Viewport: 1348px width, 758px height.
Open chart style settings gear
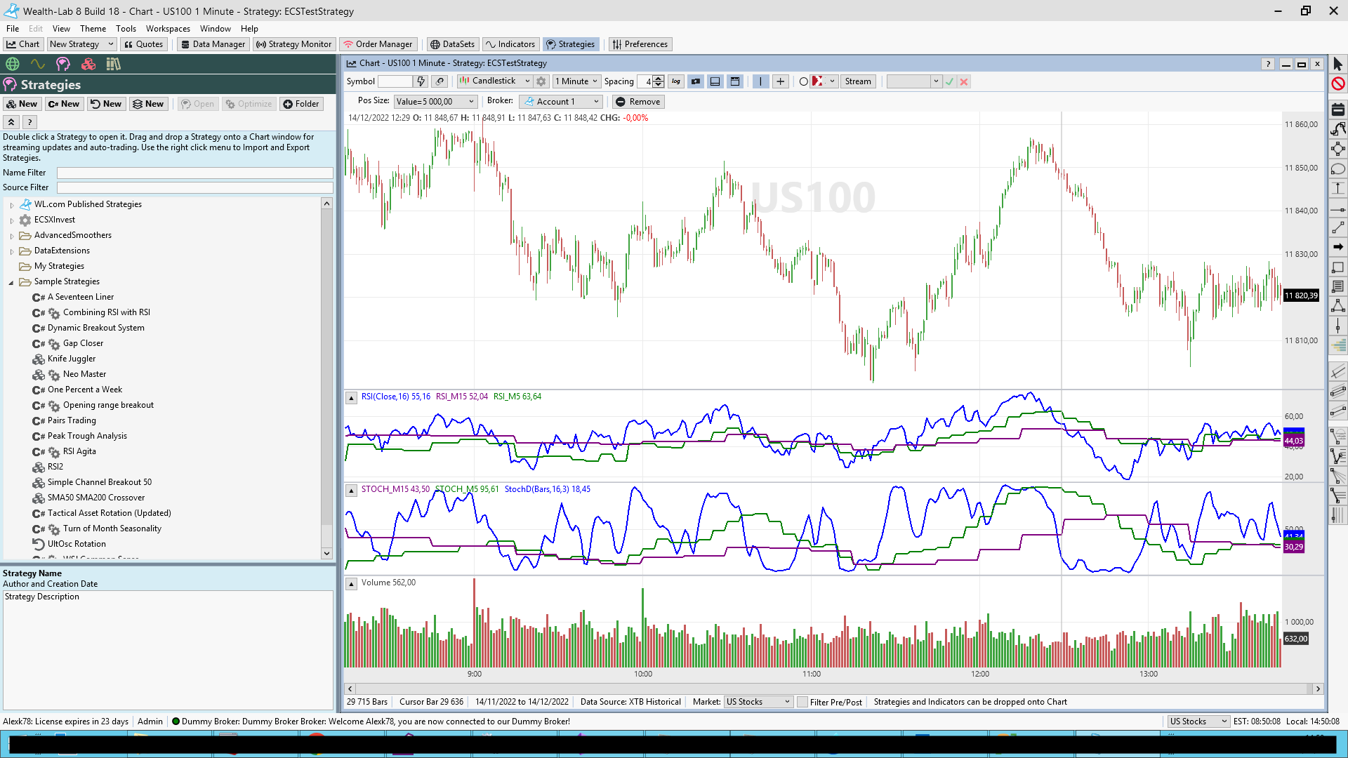(541, 81)
